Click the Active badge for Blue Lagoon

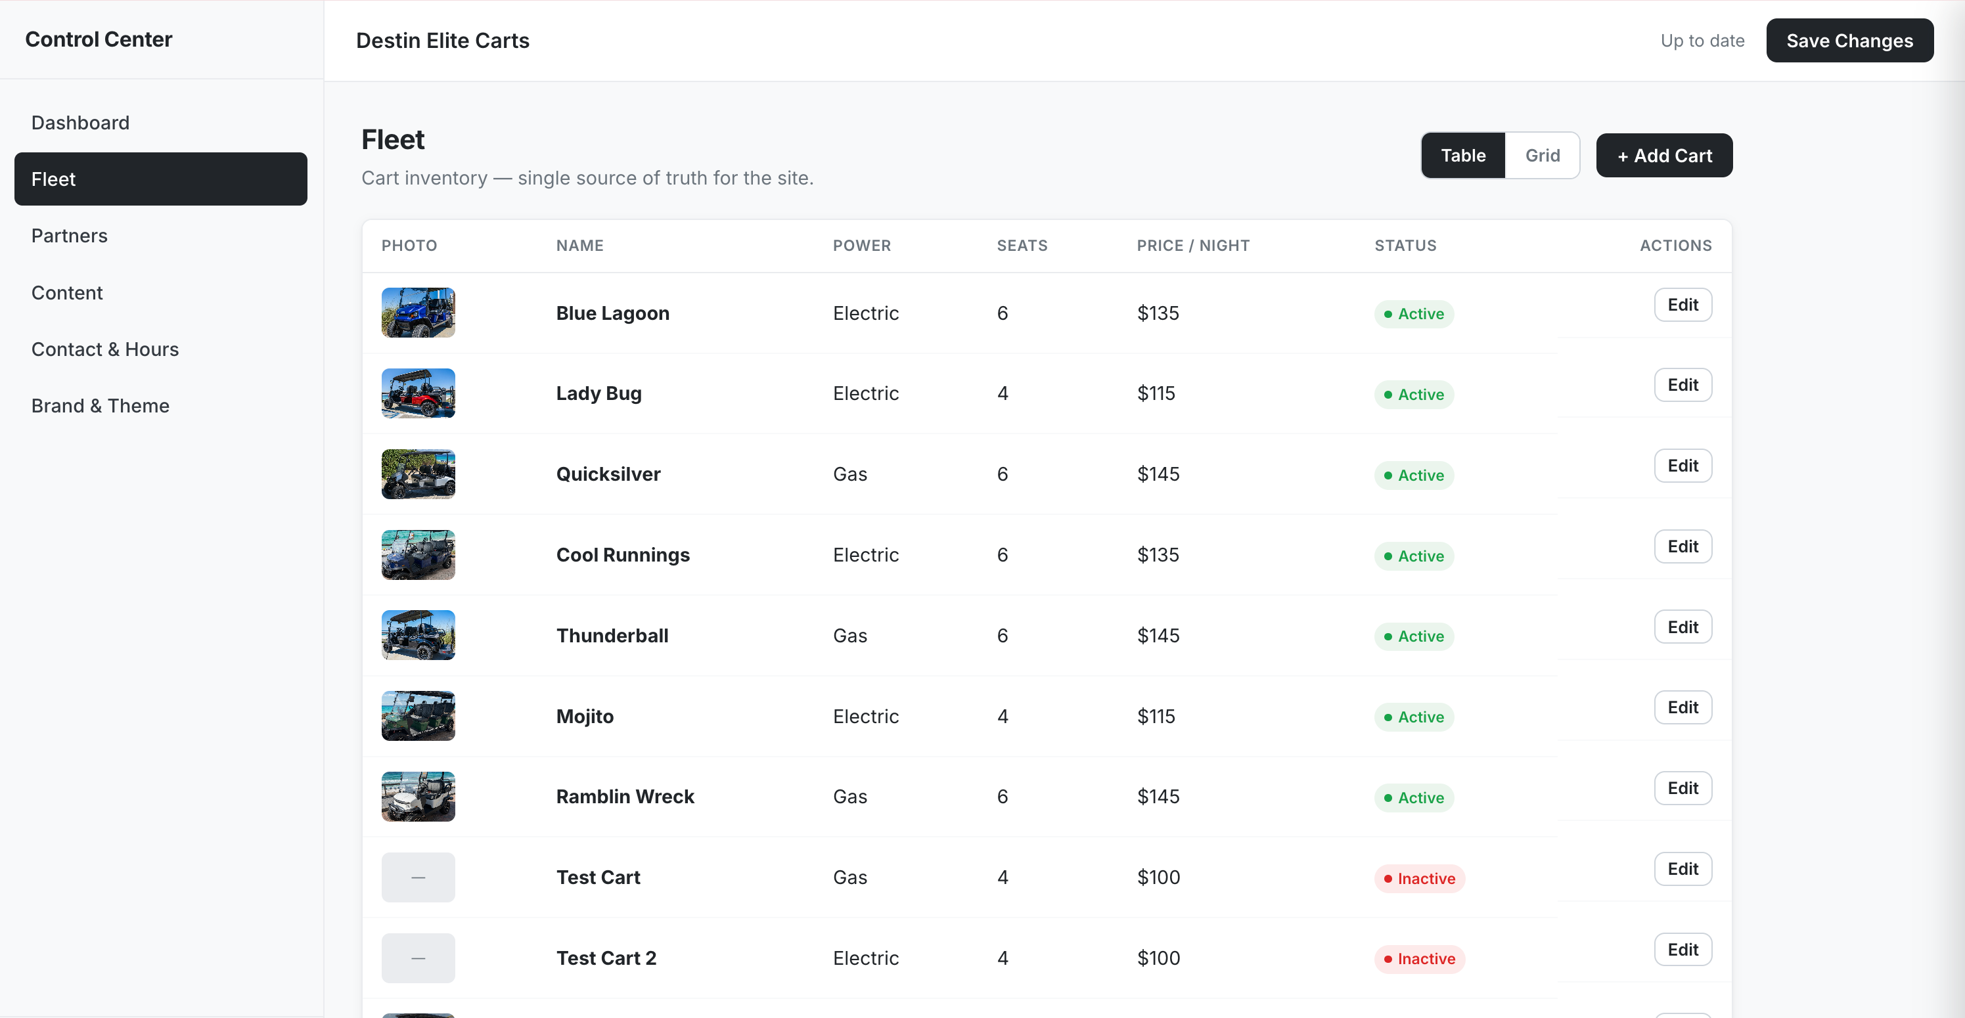click(x=1414, y=314)
